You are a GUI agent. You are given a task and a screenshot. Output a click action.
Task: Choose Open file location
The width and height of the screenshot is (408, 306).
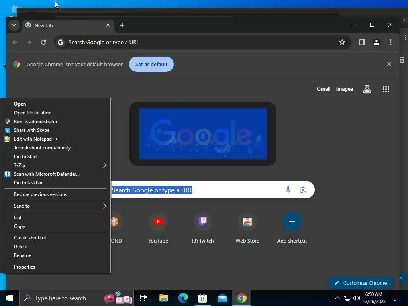[x=55, y=113]
